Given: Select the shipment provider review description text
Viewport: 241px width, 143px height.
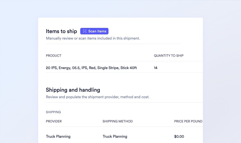Looking at the screenshot, I should point(98,97).
